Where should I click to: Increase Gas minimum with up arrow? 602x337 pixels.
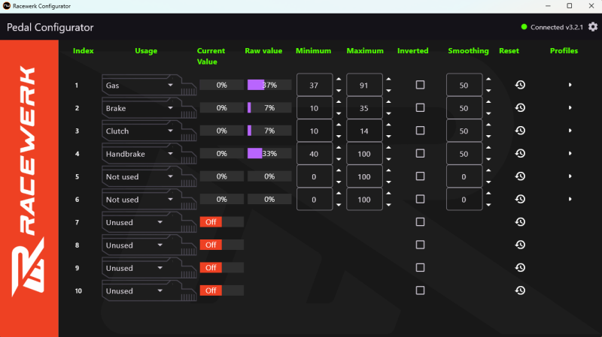coord(339,80)
